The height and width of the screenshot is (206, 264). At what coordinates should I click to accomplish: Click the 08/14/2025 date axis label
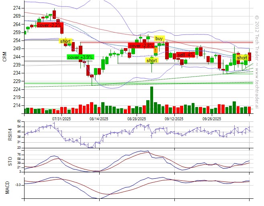point(99,119)
